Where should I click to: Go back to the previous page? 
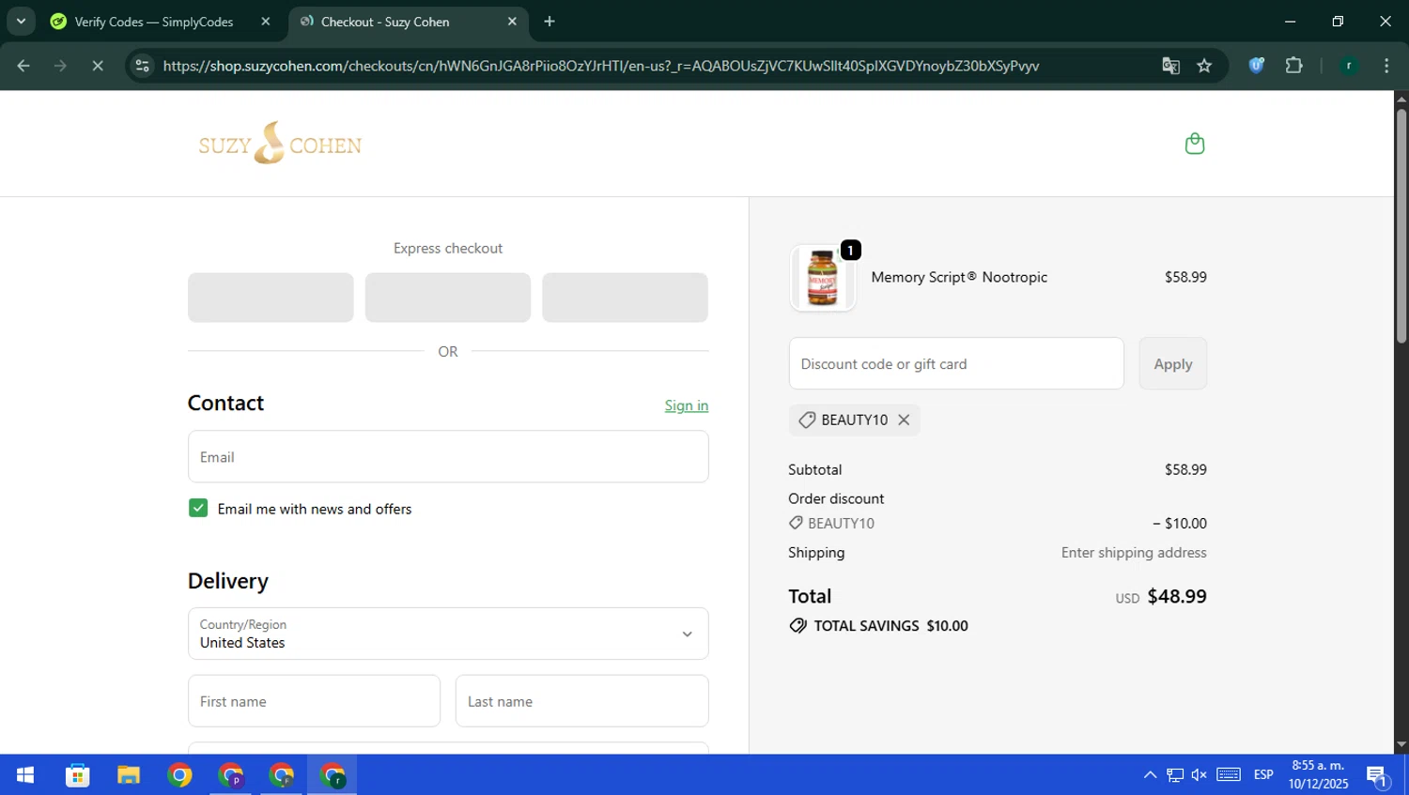point(23,66)
